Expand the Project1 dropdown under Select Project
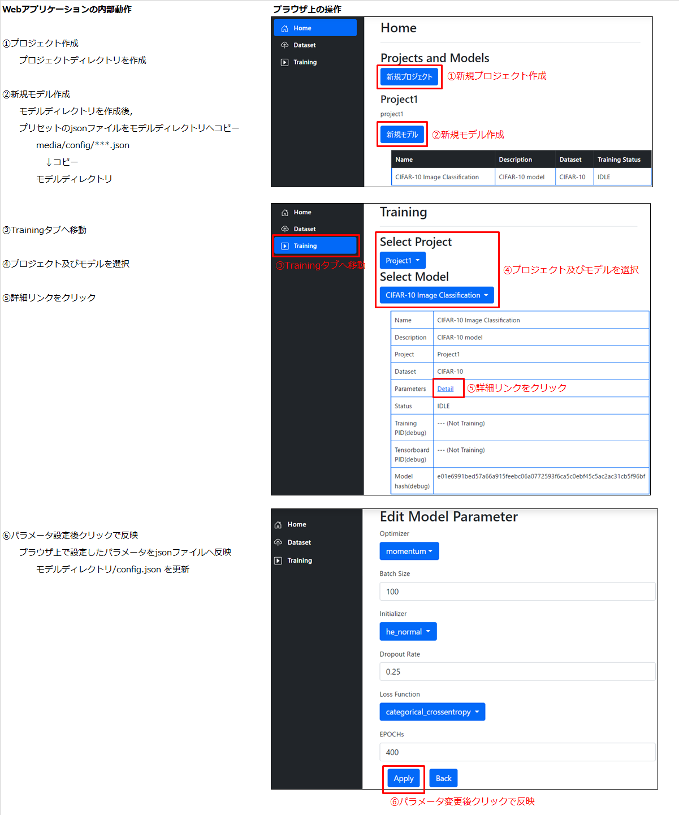The width and height of the screenshot is (679, 815). point(403,261)
